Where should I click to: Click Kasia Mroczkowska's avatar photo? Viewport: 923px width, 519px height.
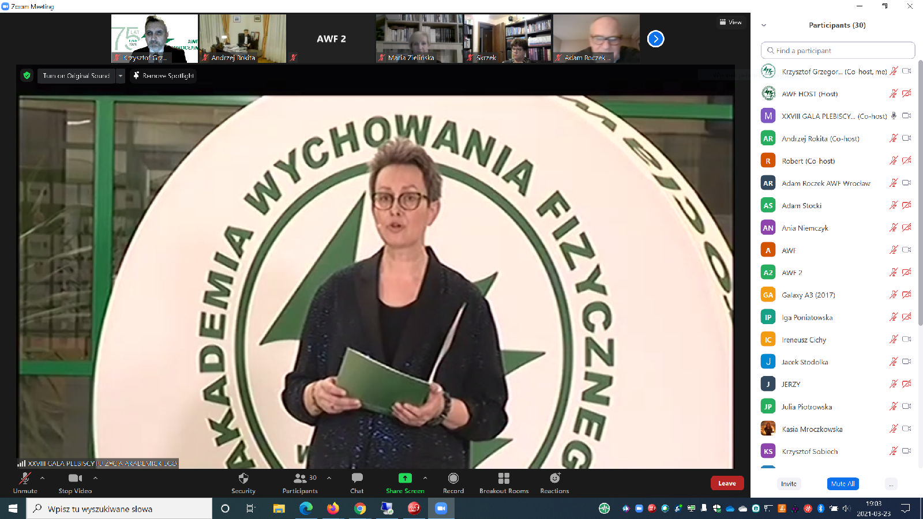[x=768, y=428]
